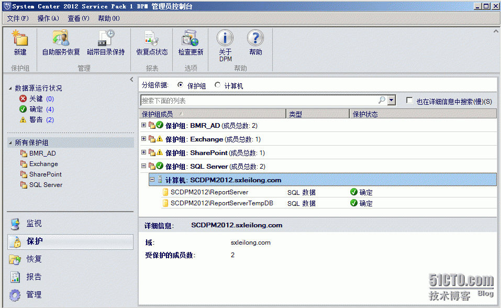Select Exchange in the sidebar tree
Viewport: 501px width, 308px height.
coord(43,164)
